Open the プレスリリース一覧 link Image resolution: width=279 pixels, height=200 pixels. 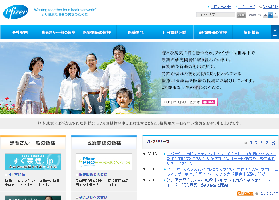pos(262,143)
